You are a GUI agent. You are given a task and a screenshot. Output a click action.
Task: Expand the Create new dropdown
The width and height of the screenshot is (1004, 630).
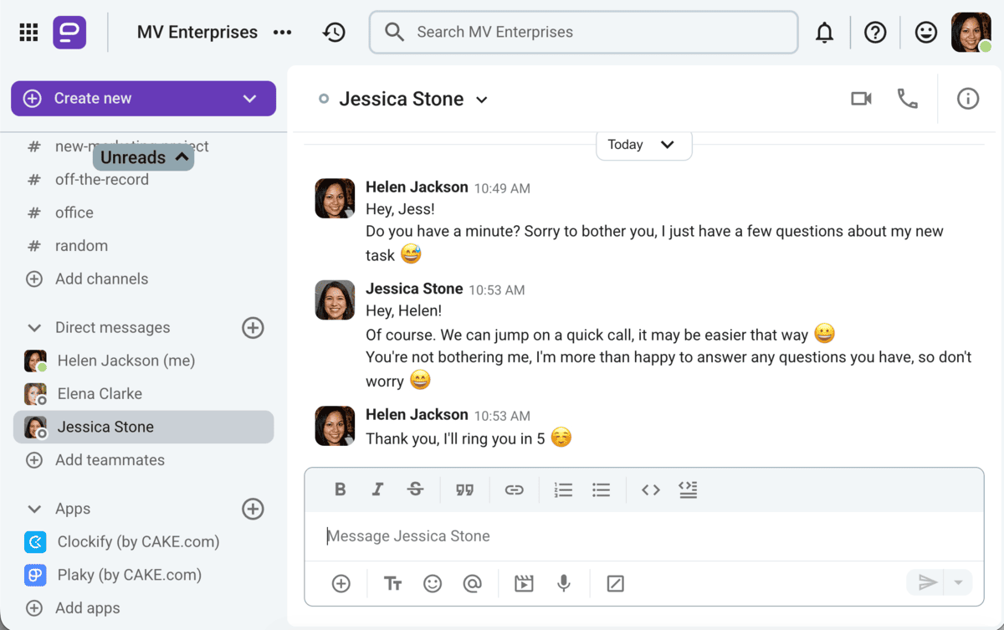pyautogui.click(x=249, y=99)
